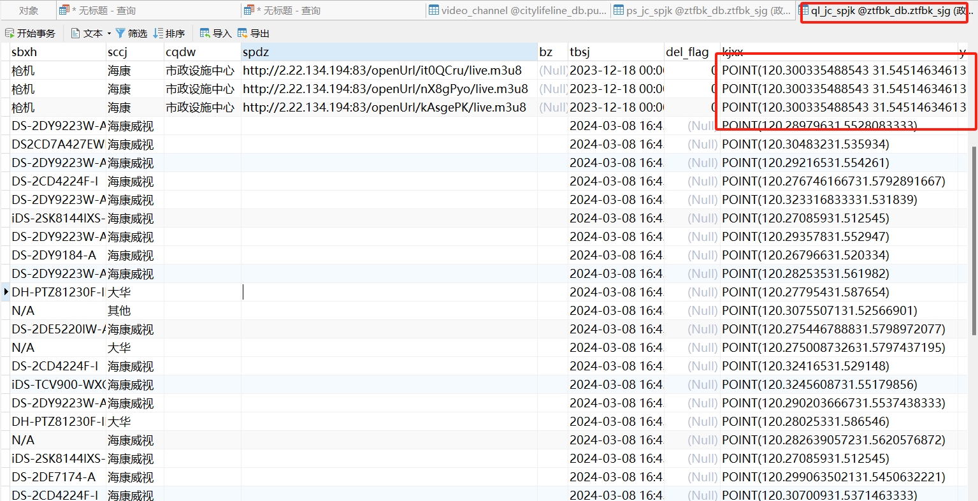Select the DS2CD7A427EW model cell
This screenshot has height=501, width=978.
tap(58, 144)
